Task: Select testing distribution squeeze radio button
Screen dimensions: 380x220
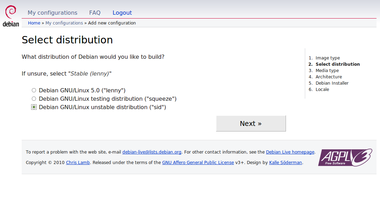Action: click(34, 99)
